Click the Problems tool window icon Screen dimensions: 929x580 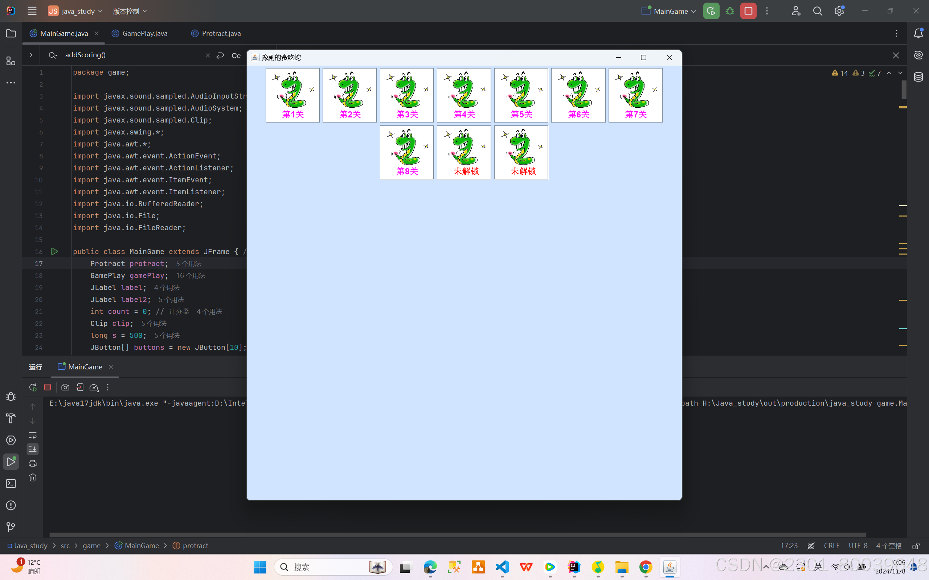click(x=11, y=505)
